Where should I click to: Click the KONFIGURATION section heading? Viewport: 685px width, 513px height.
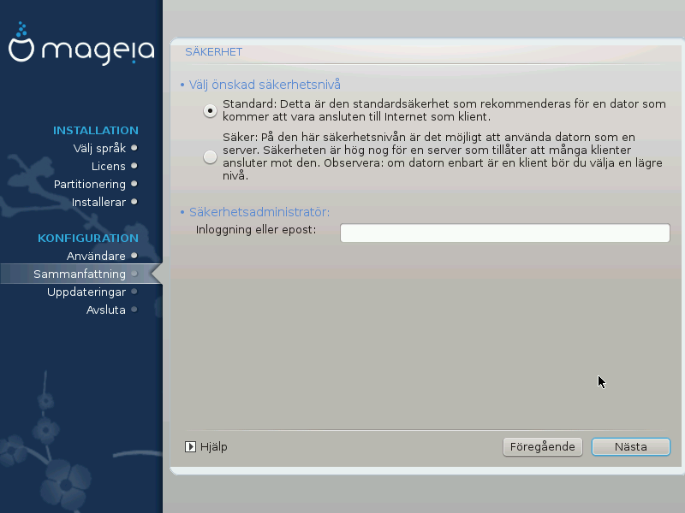pos(87,238)
